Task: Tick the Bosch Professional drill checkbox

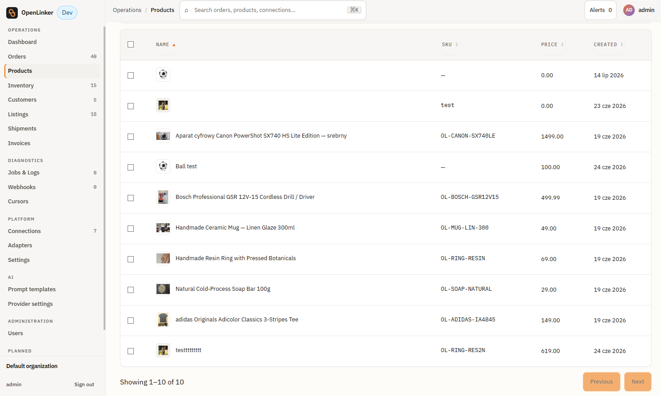Action: coord(131,198)
